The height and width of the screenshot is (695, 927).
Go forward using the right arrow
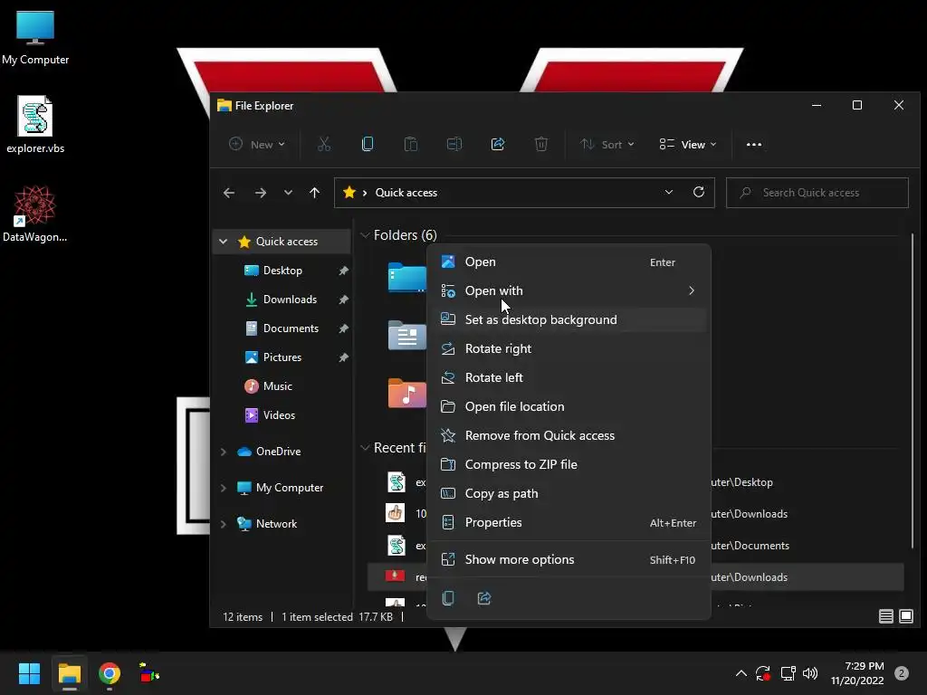[260, 193]
